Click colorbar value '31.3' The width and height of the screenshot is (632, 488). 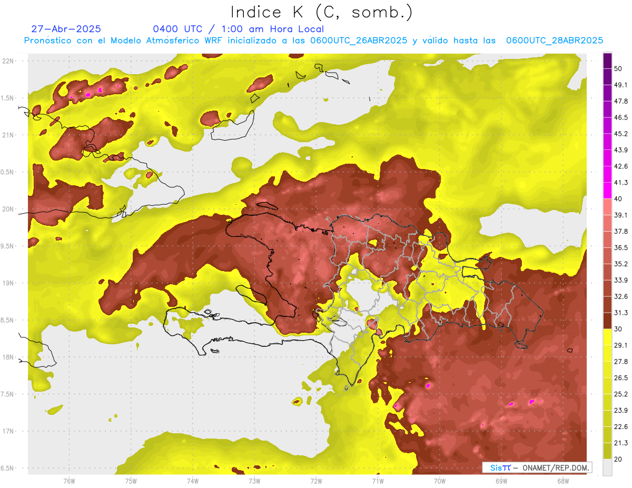point(620,313)
